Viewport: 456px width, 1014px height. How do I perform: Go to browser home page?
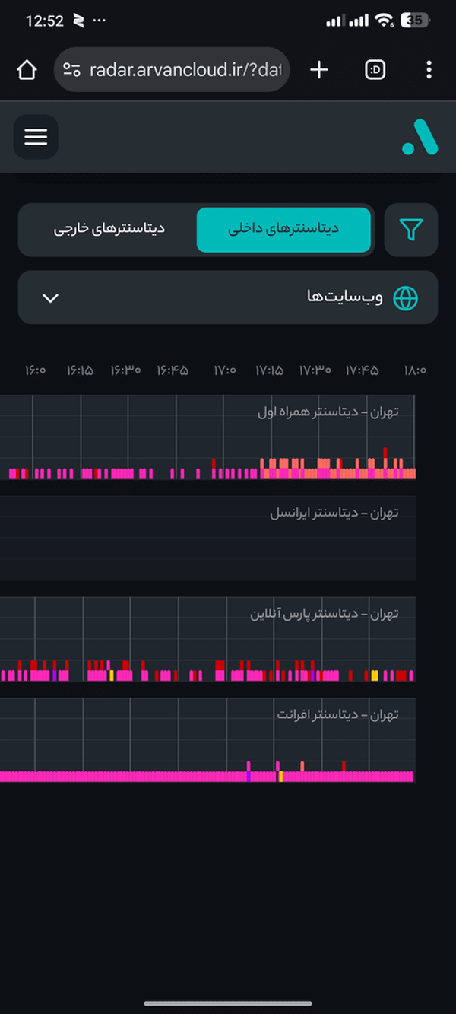coord(27,70)
